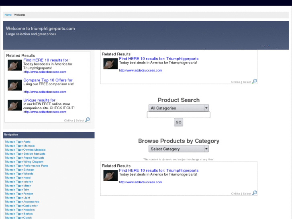Screen dimensions: 292x219
Task: Click 'Chitika | Select' label in bottom center ad
Action: [241, 194]
